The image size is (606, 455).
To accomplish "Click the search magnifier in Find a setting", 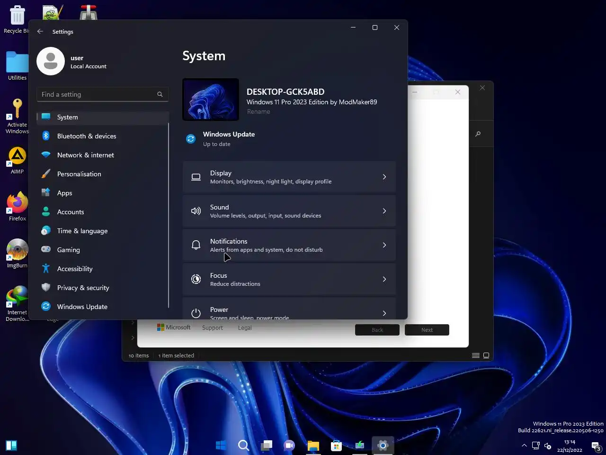I will (x=160, y=94).
